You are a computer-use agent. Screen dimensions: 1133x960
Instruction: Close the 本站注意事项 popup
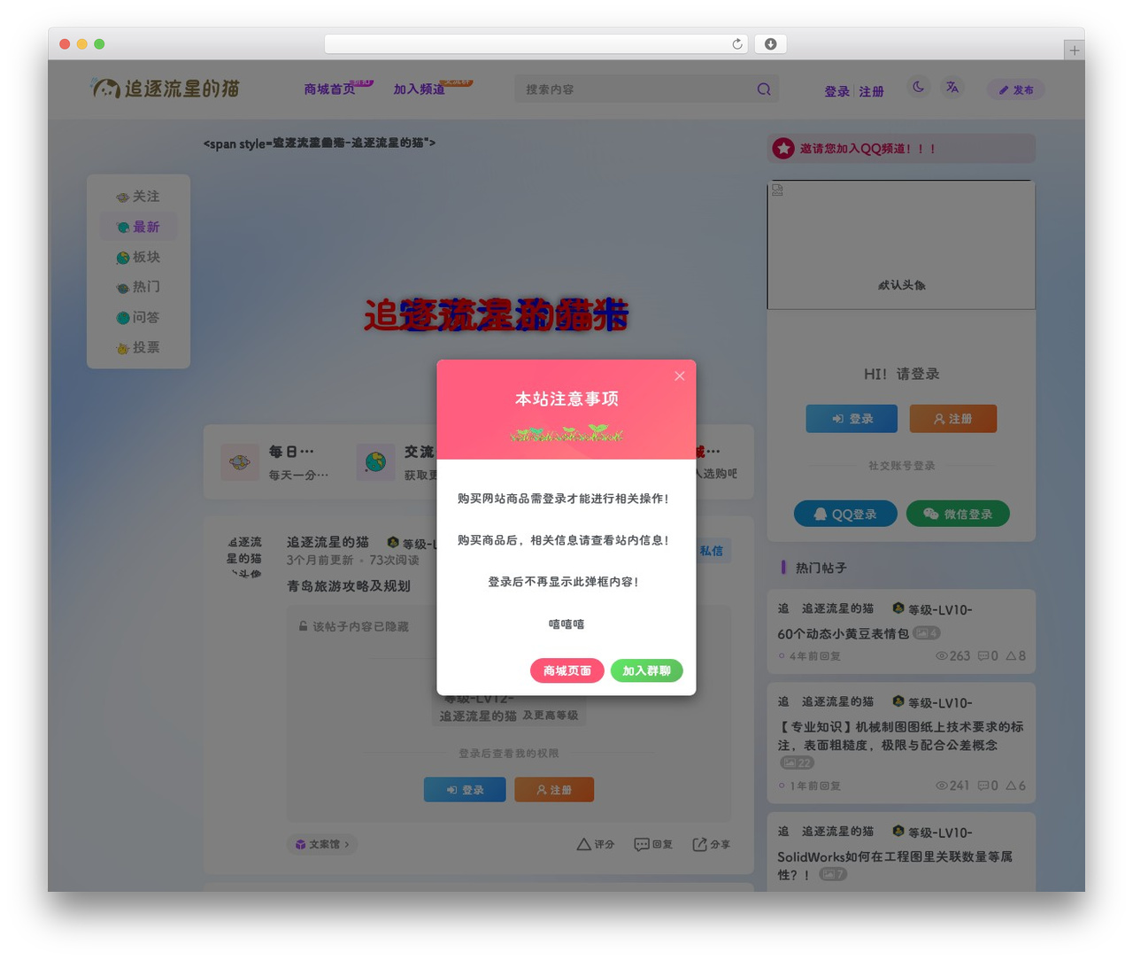pos(679,376)
